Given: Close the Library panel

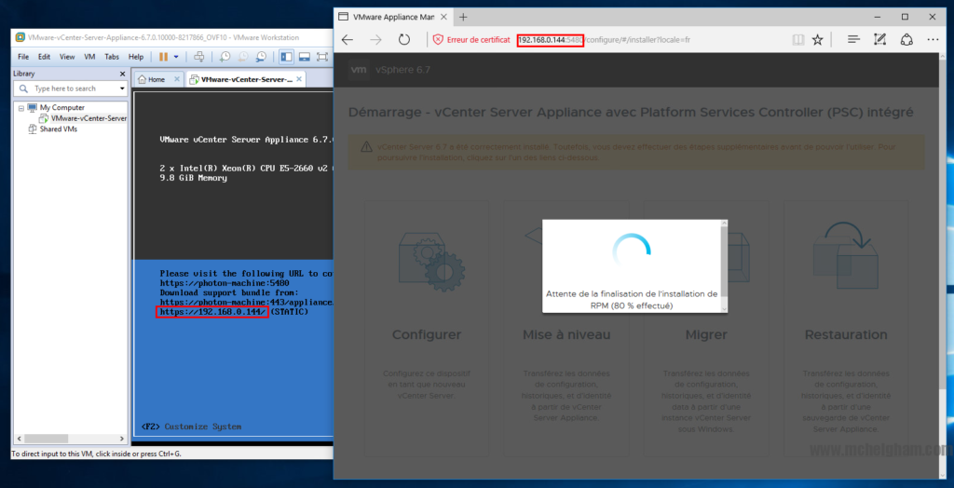Looking at the screenshot, I should [x=122, y=74].
